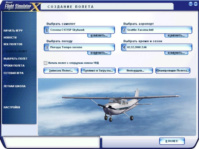199x149 pixels.
Task: Open the Неполадки button
Action: (x=135, y=71)
